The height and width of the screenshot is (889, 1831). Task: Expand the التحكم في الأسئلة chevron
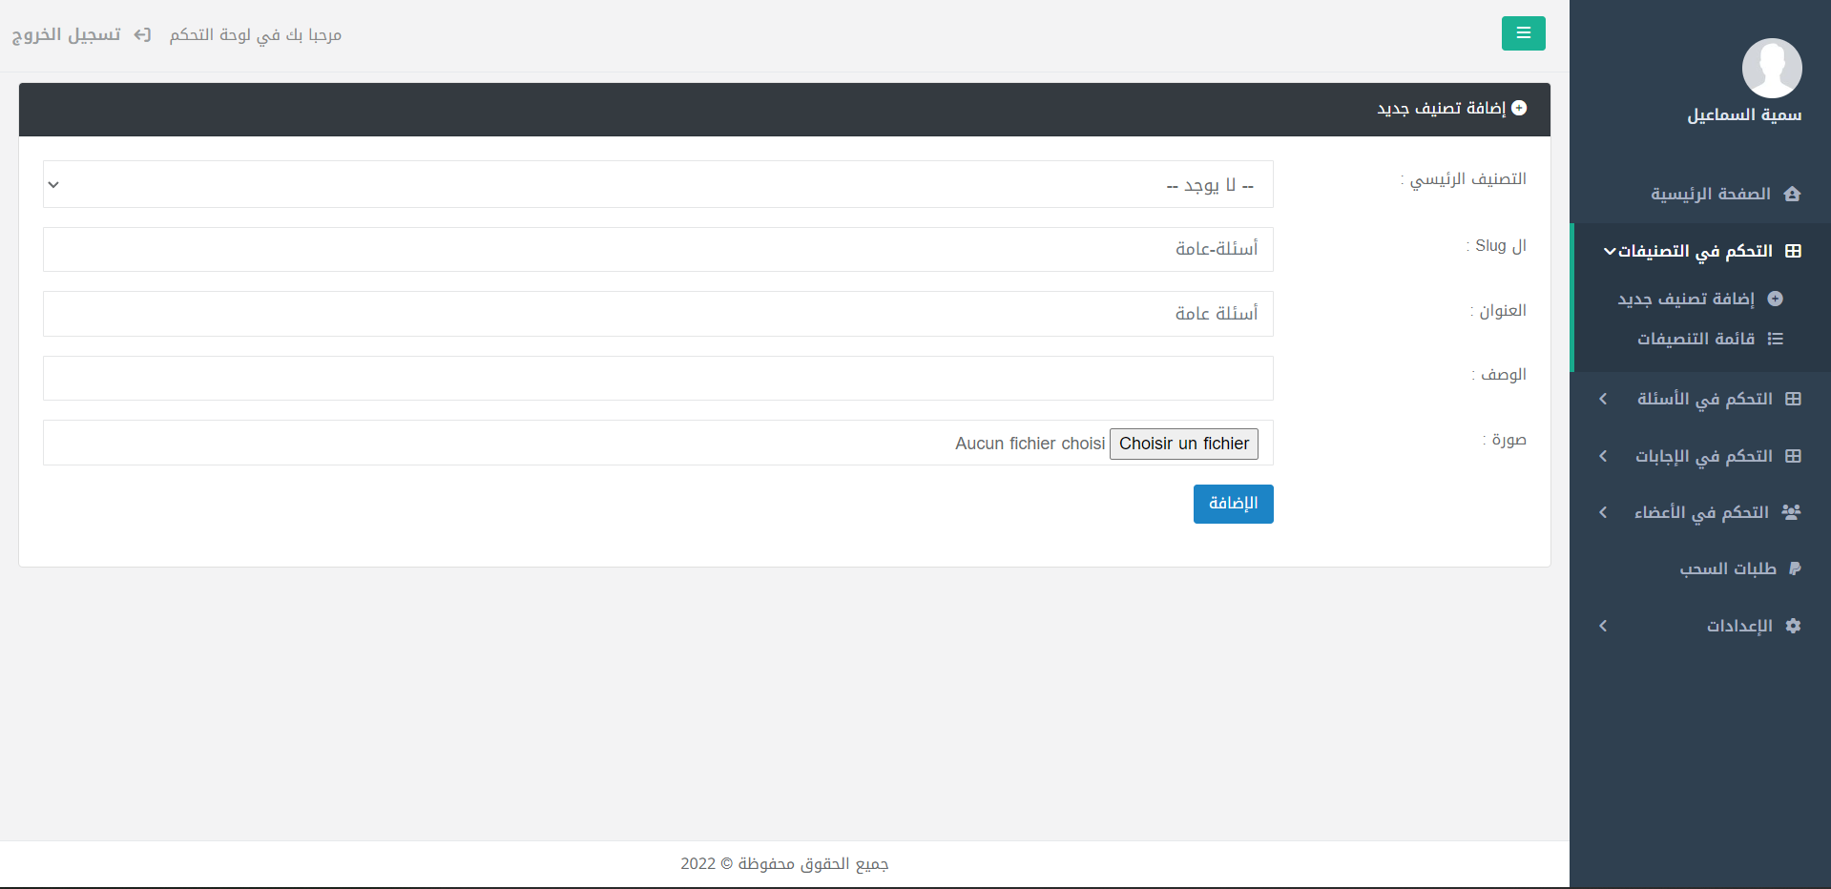[1603, 399]
